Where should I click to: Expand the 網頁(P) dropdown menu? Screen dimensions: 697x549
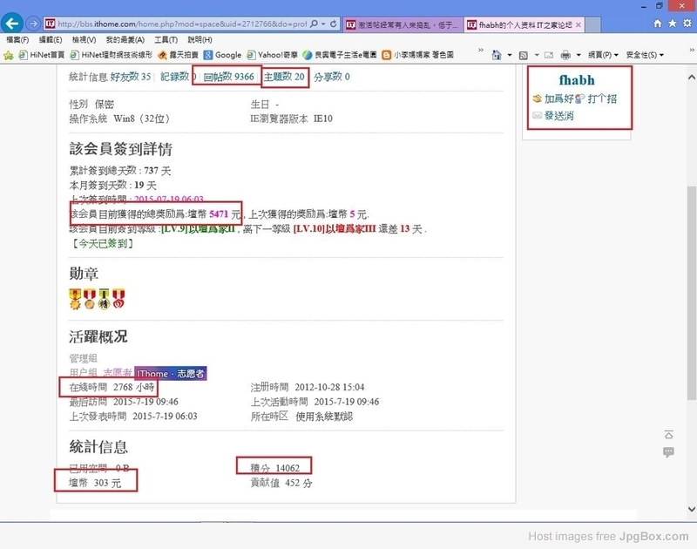599,55
